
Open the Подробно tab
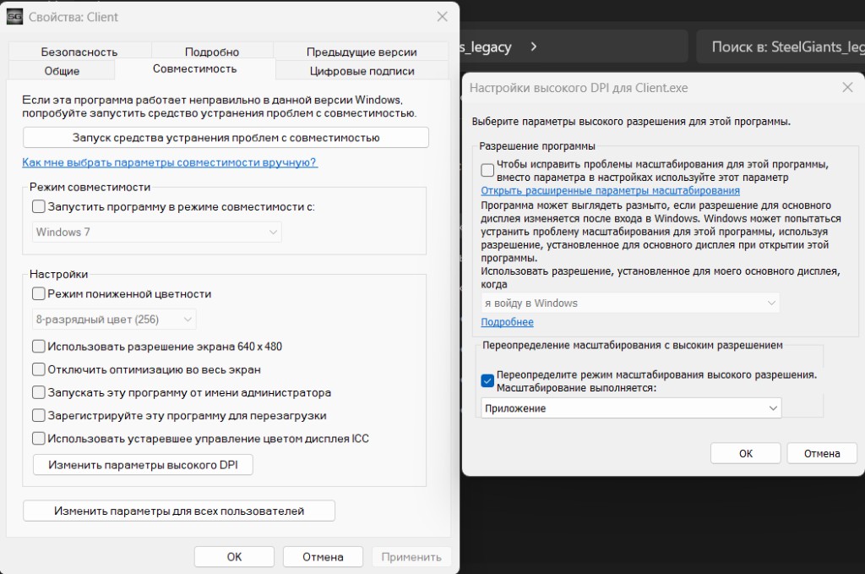point(212,50)
